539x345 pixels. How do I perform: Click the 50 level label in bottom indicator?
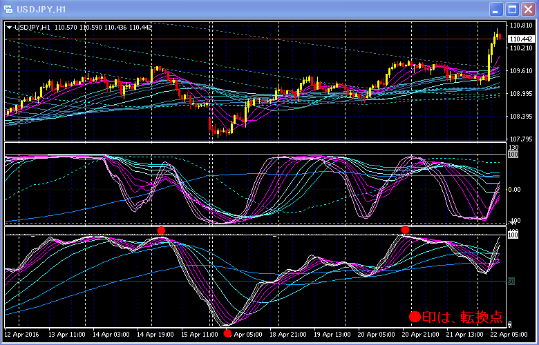click(x=511, y=282)
